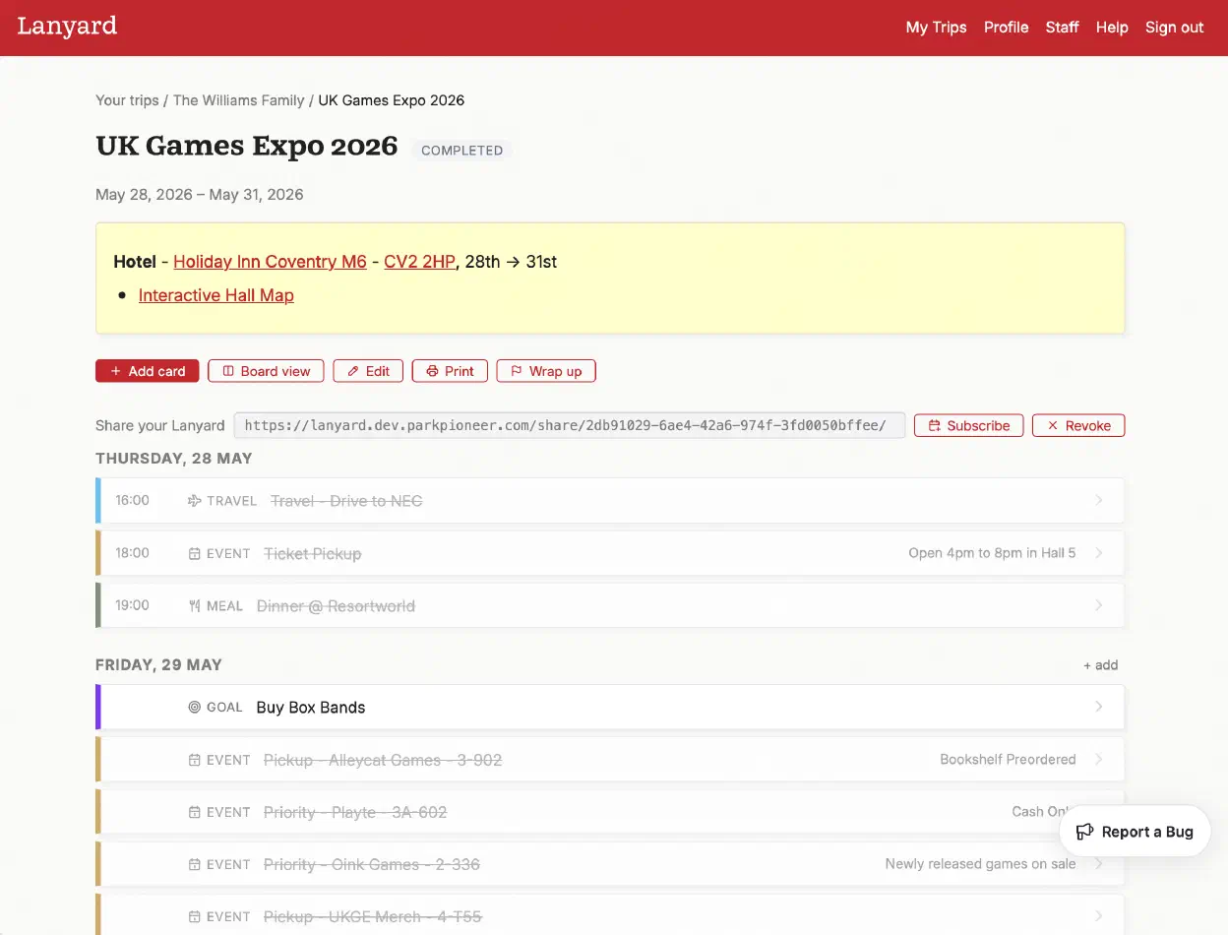Expand the Ticket Pickup card chevron

[x=1099, y=553]
